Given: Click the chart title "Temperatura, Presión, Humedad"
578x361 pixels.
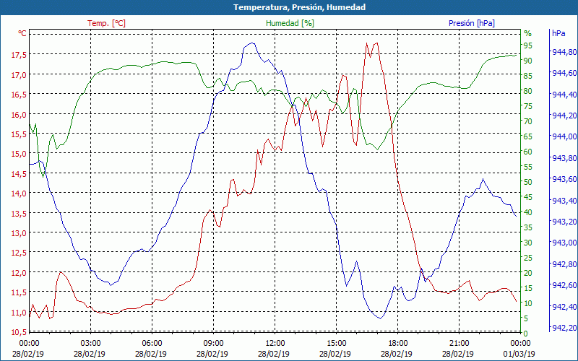Looking at the screenshot, I should [x=299, y=7].
